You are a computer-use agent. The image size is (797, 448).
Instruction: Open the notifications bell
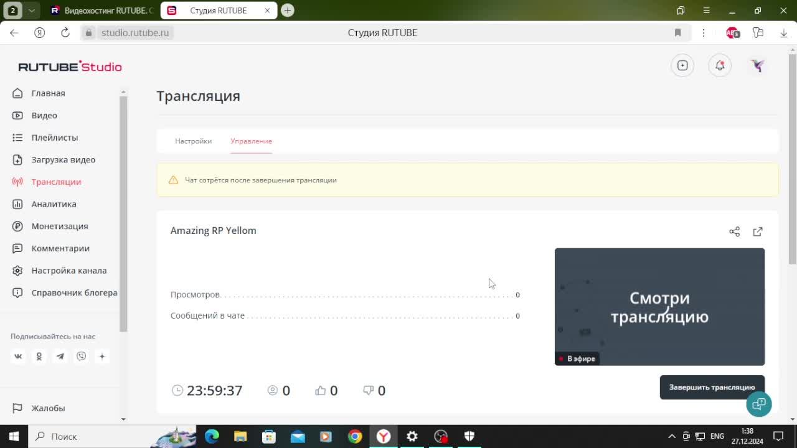(x=720, y=65)
